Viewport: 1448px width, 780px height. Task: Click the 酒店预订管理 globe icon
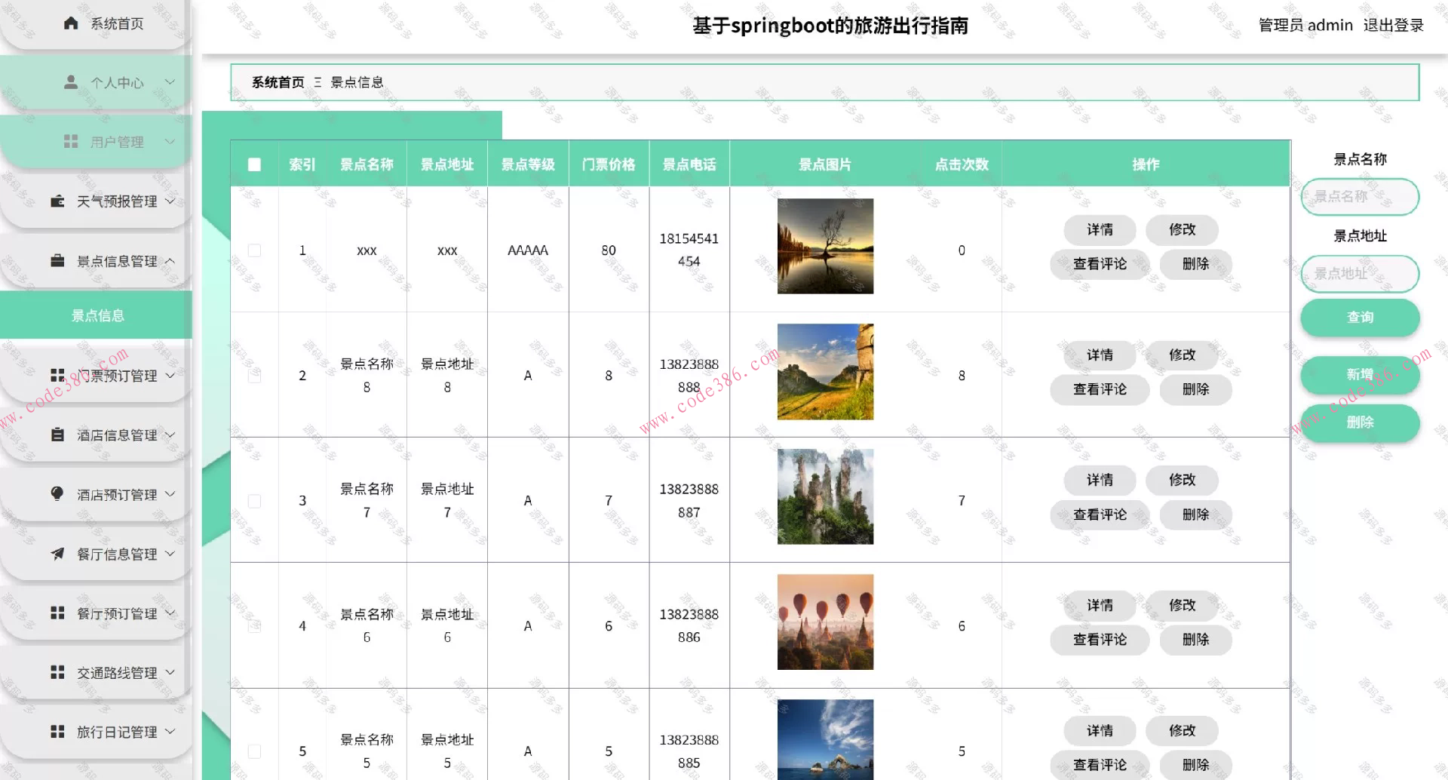pyautogui.click(x=57, y=494)
